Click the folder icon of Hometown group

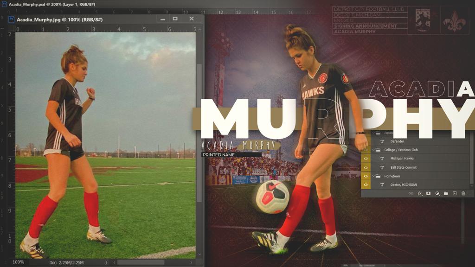[378, 176]
